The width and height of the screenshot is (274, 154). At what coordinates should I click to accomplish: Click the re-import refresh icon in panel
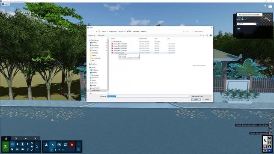coord(239,19)
